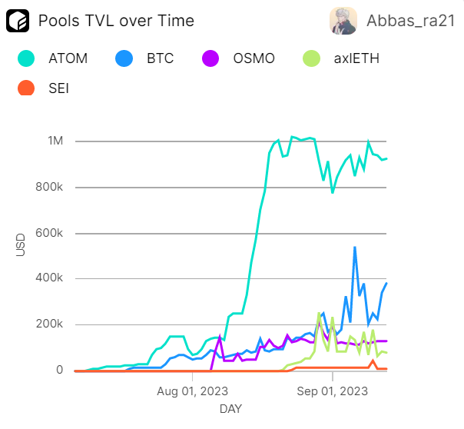This screenshot has width=464, height=429.
Task: Click the USD y-axis title
Action: pyautogui.click(x=21, y=244)
